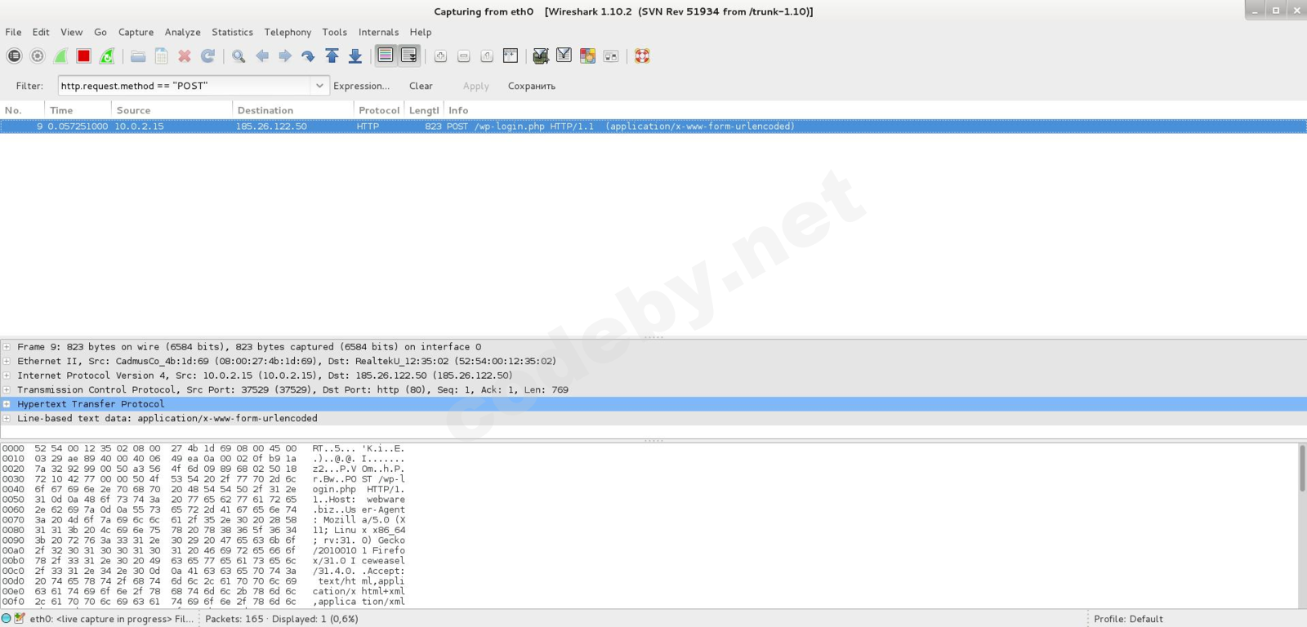Screen dimensions: 1307x627
Task: Reset zoom to normal size
Action: coord(487,56)
